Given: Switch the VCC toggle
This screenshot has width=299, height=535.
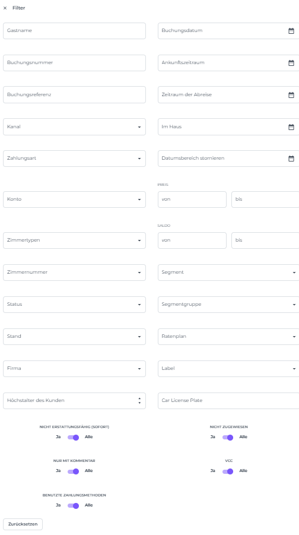Looking at the screenshot, I should point(228,471).
